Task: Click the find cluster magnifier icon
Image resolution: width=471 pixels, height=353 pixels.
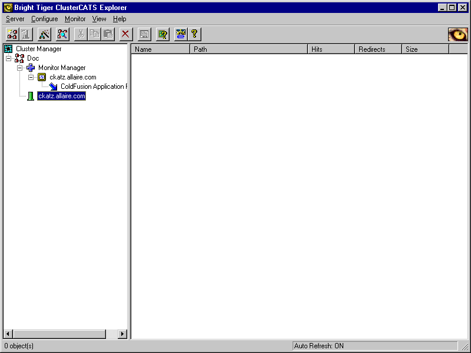Action: pos(62,34)
